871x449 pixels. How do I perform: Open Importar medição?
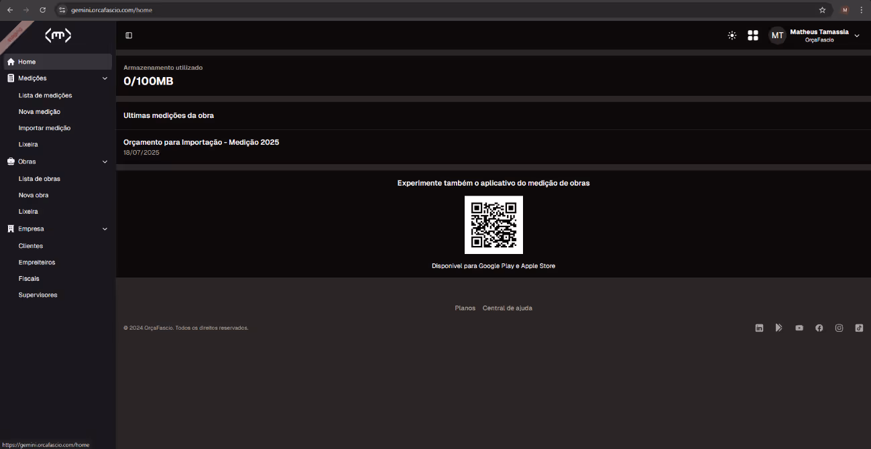click(44, 128)
